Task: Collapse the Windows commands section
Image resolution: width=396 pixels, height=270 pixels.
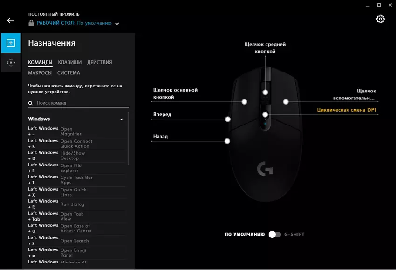Action: (x=122, y=119)
